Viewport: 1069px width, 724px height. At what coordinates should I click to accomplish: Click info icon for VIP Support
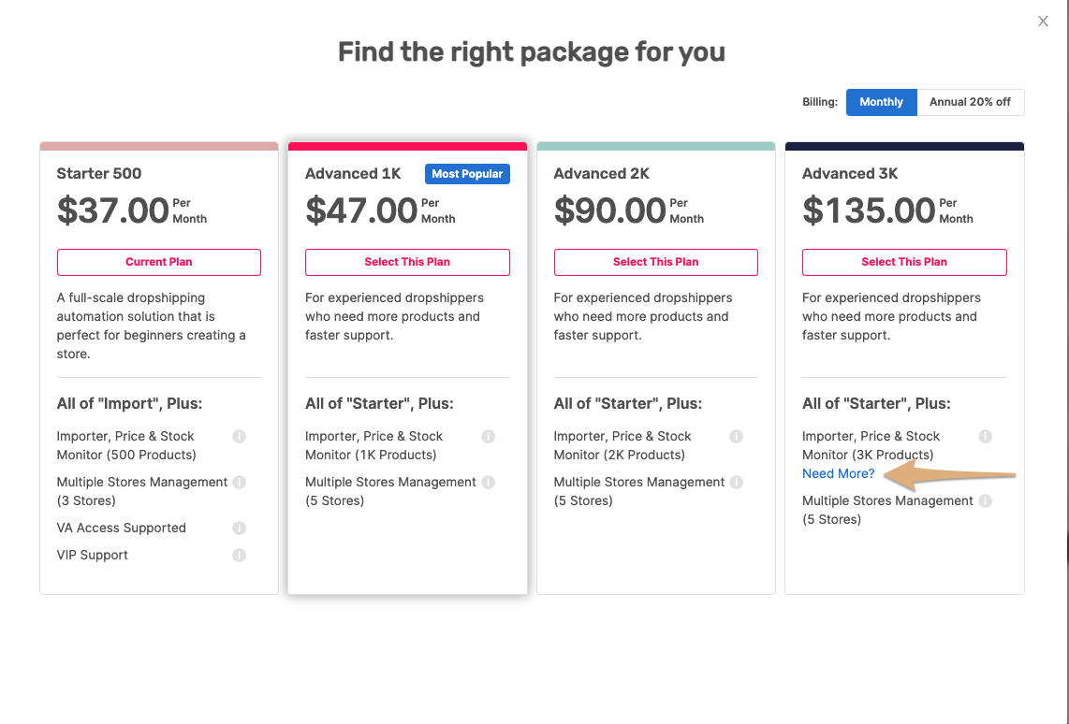pos(239,555)
